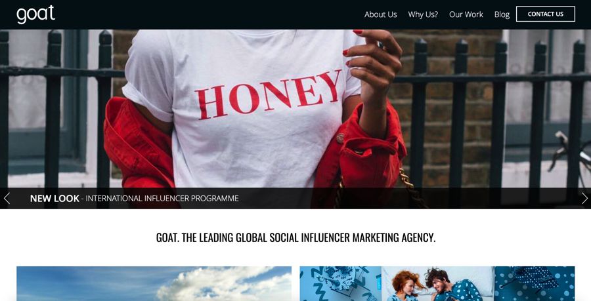Click the leading global agency headline

[295, 237]
